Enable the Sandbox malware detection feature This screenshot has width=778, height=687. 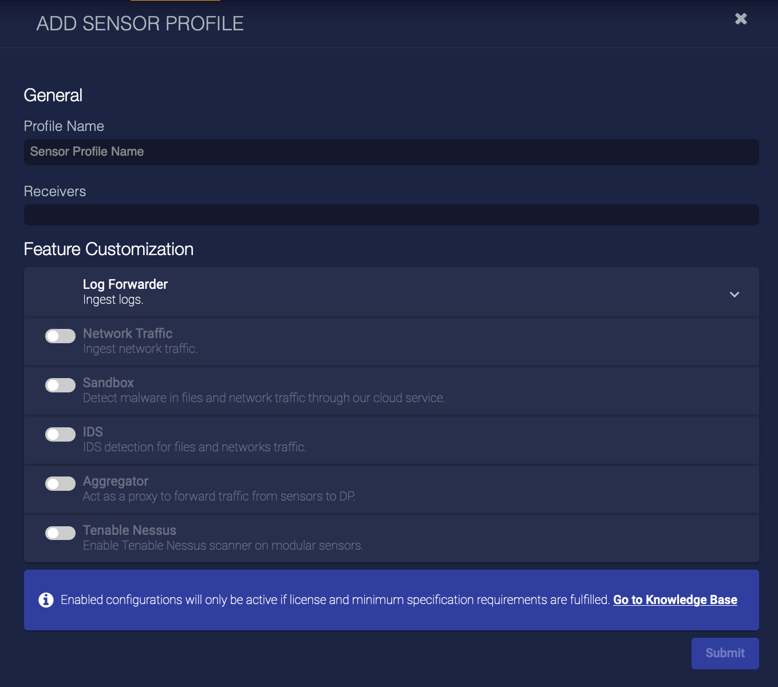tap(60, 385)
